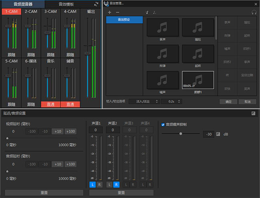260x198 pixels.
Task: Click the sound effect list scrollbar
Action: click(216, 28)
